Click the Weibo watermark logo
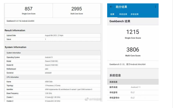This screenshot has height=108, width=173. [86, 99]
